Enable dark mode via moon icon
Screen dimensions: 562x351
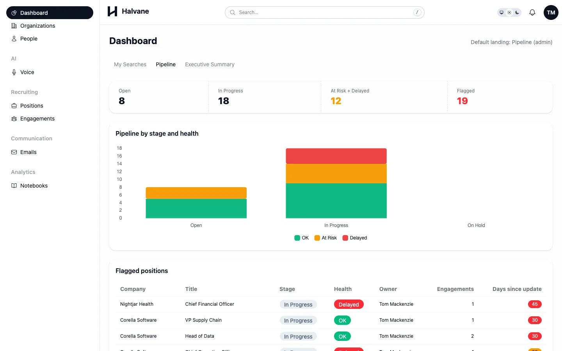coord(517,12)
